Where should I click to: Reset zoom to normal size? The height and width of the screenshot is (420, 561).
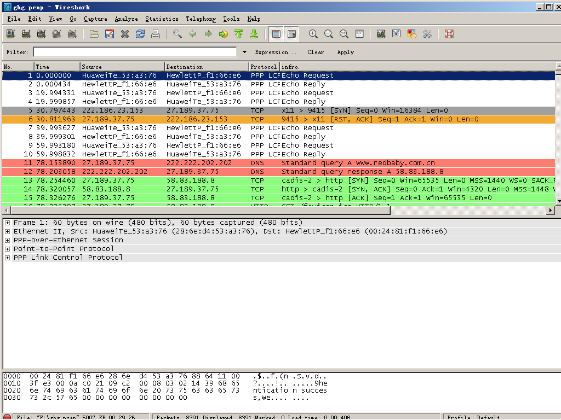pos(344,34)
